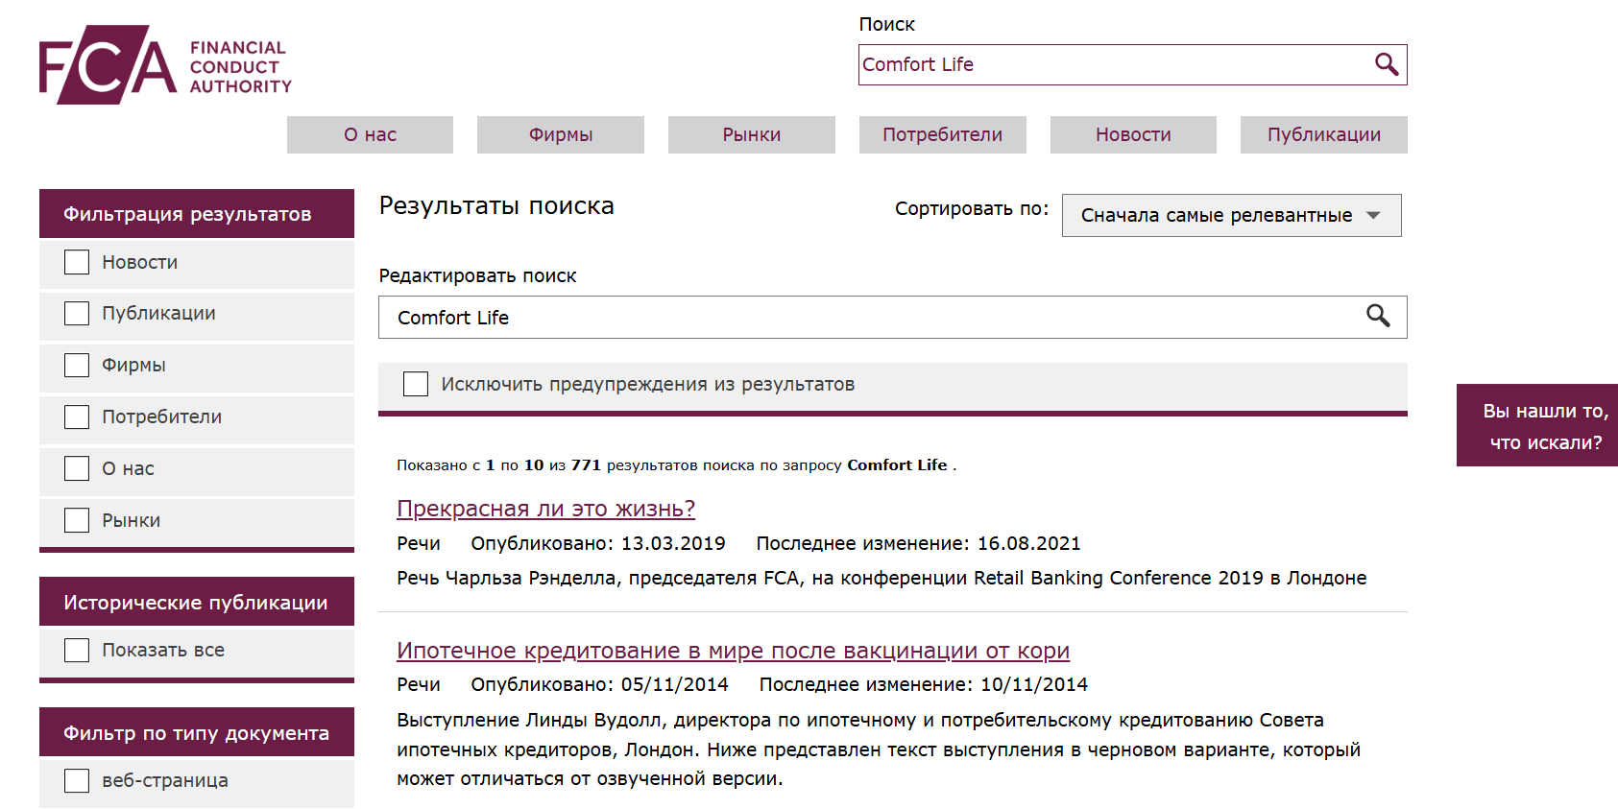1618x809 pixels.
Task: Tick the Публикации filter checkbox
Action: click(x=77, y=314)
